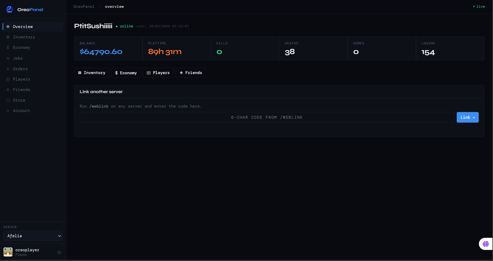Click the blue Link button
The height and width of the screenshot is (261, 493).
pyautogui.click(x=468, y=117)
